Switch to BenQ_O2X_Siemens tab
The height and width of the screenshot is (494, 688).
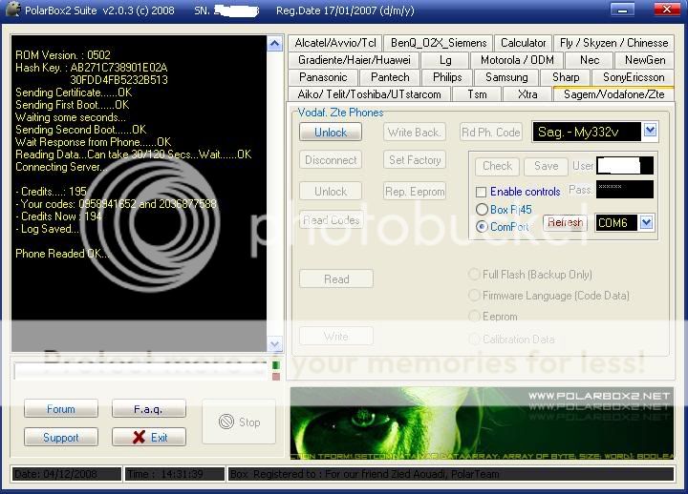[x=439, y=43]
